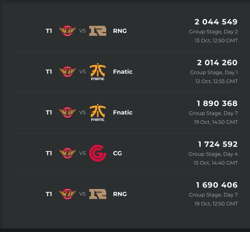Click the T1 logo beside the CG match

pos(67,153)
